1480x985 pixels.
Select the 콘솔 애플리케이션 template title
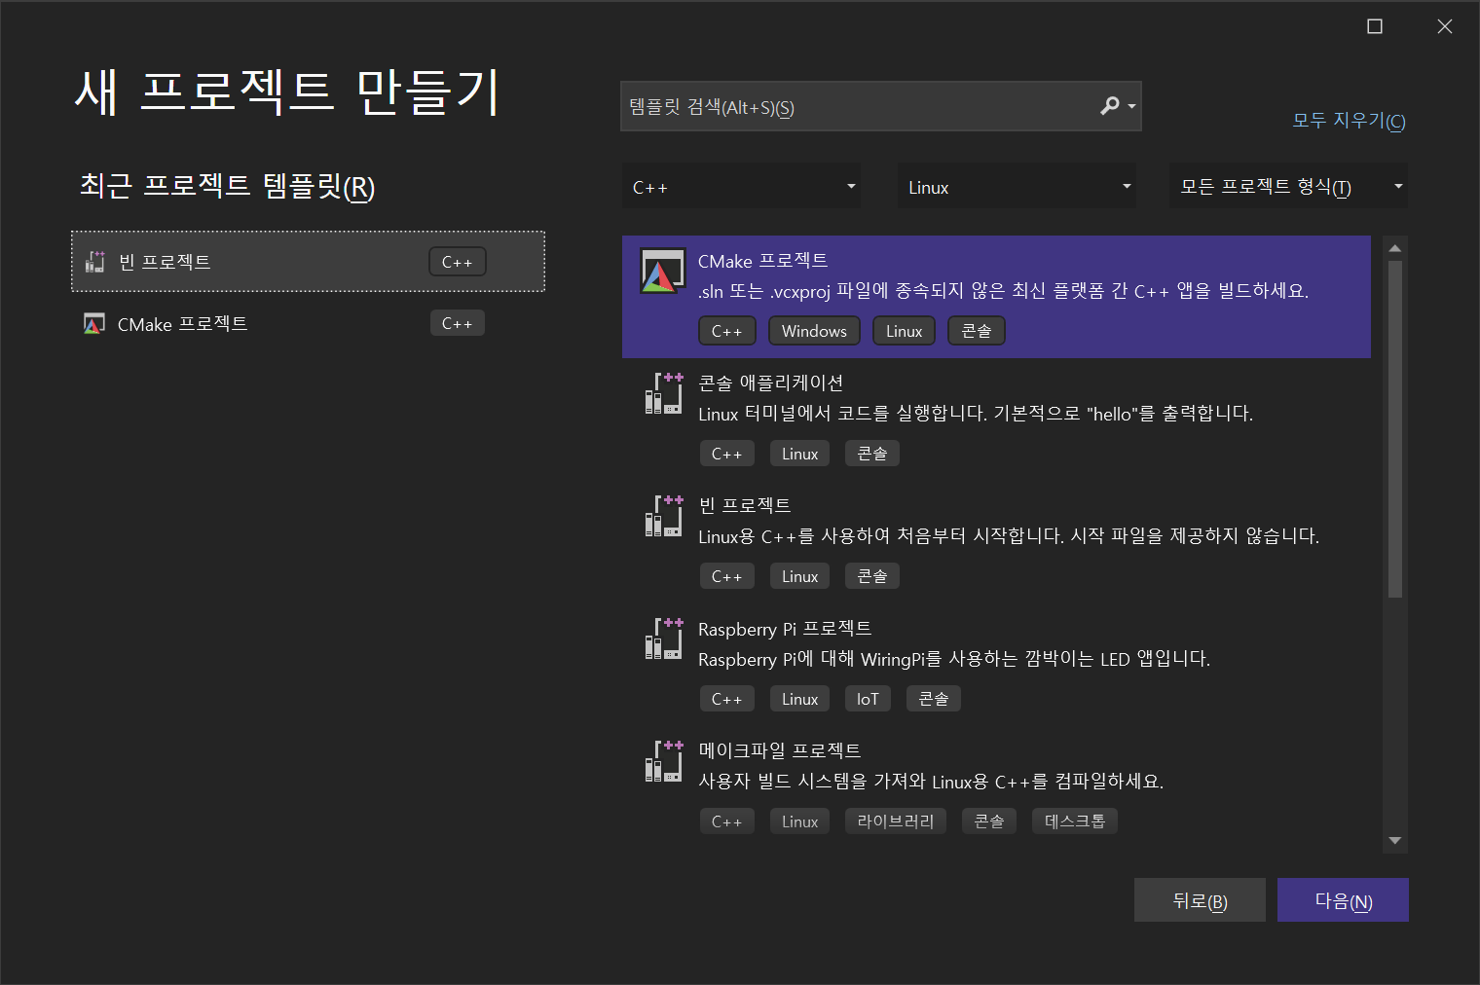click(770, 383)
